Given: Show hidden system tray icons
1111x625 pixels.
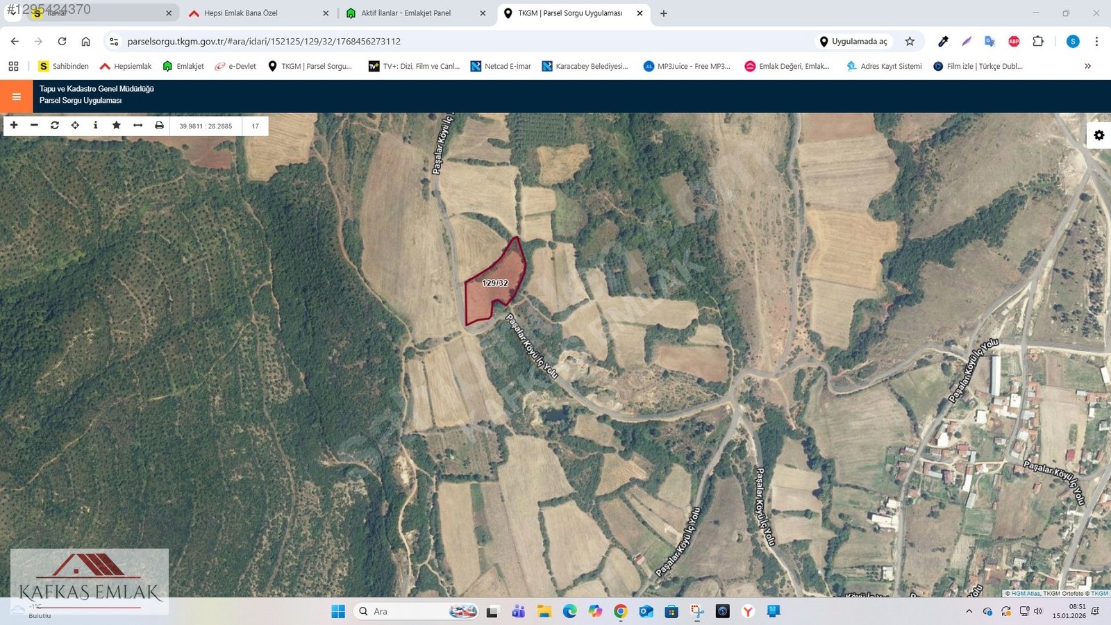Looking at the screenshot, I should pyautogui.click(x=969, y=611).
